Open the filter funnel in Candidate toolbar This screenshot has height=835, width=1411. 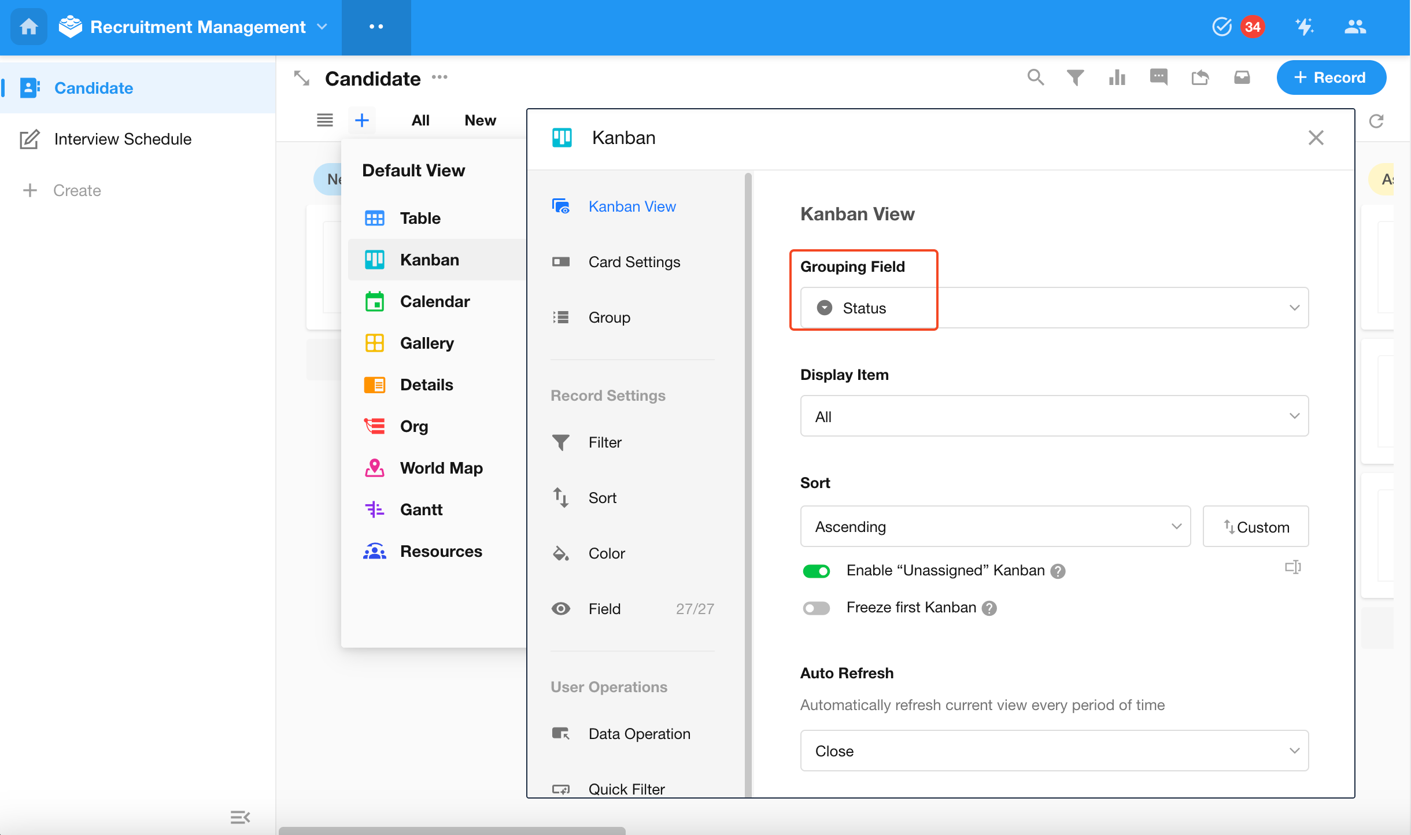(x=1076, y=77)
